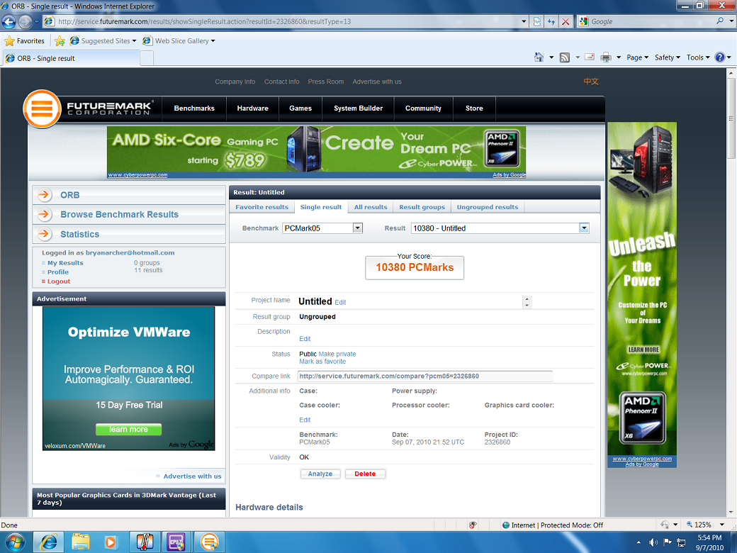737x553 pixels.
Task: Click the ORB arrow icon in the sidebar
Action: (x=45, y=195)
